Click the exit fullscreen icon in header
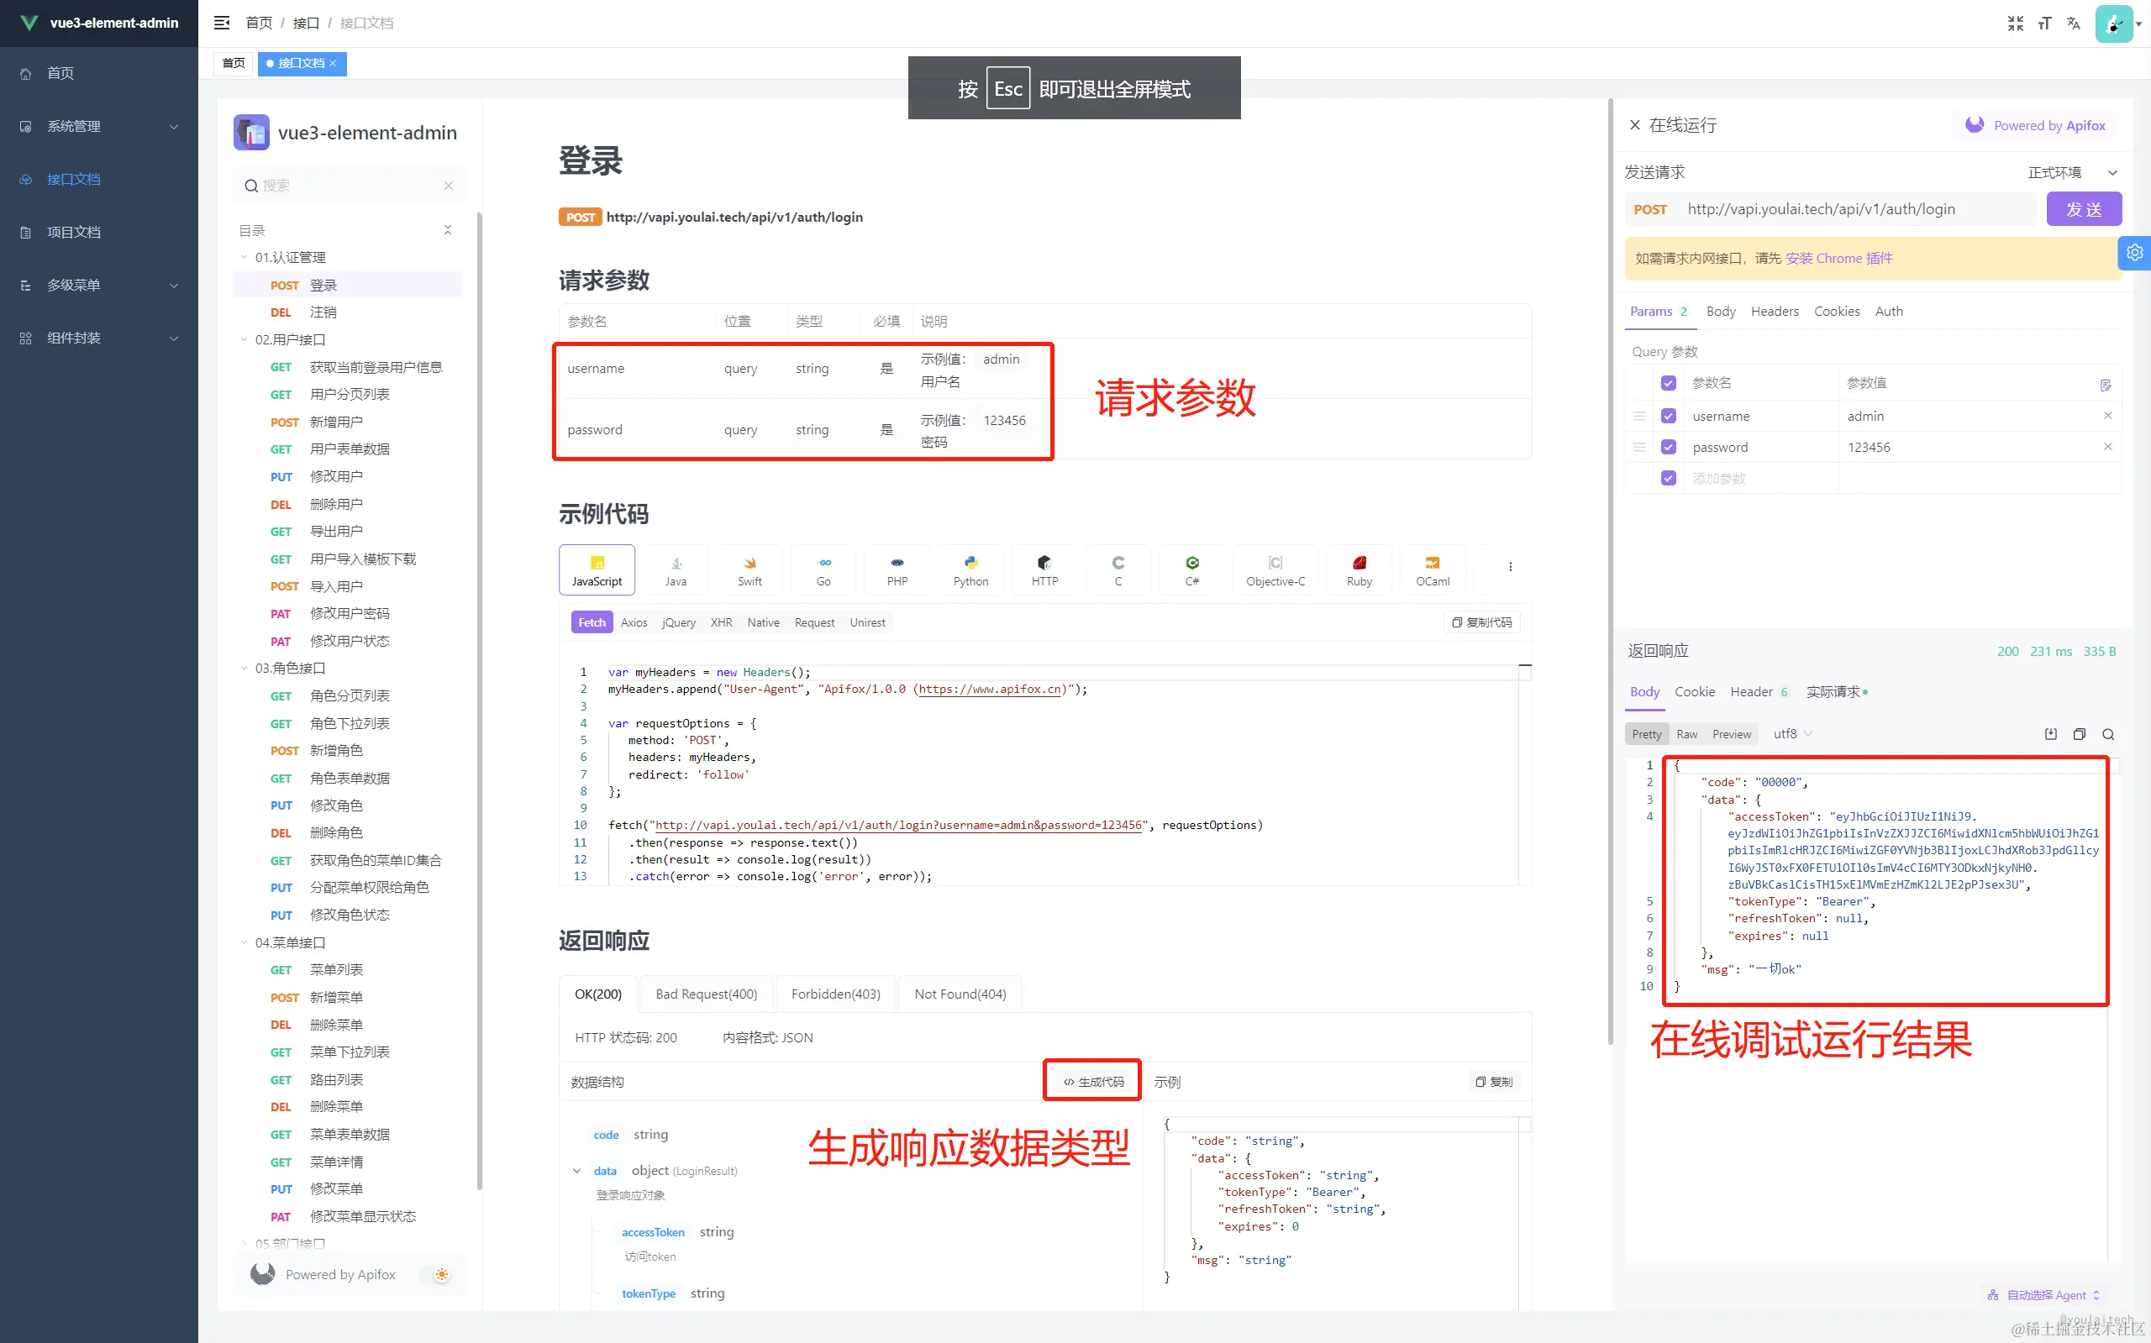 pyautogui.click(x=2015, y=23)
